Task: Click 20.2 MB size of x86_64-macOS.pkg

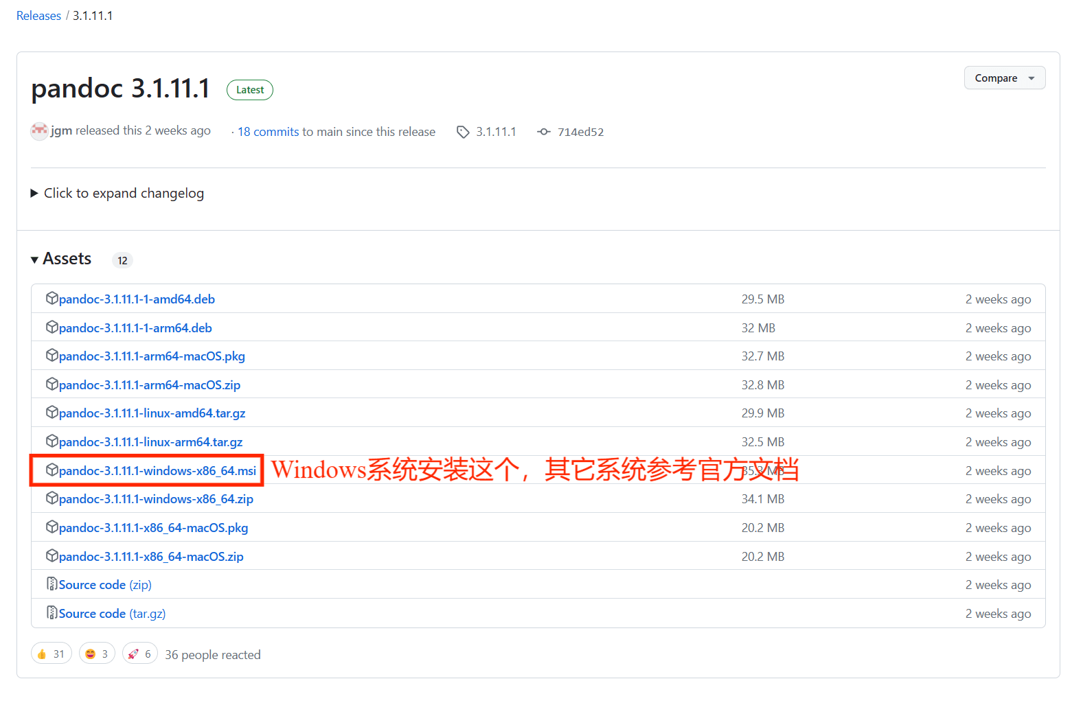Action: [763, 528]
